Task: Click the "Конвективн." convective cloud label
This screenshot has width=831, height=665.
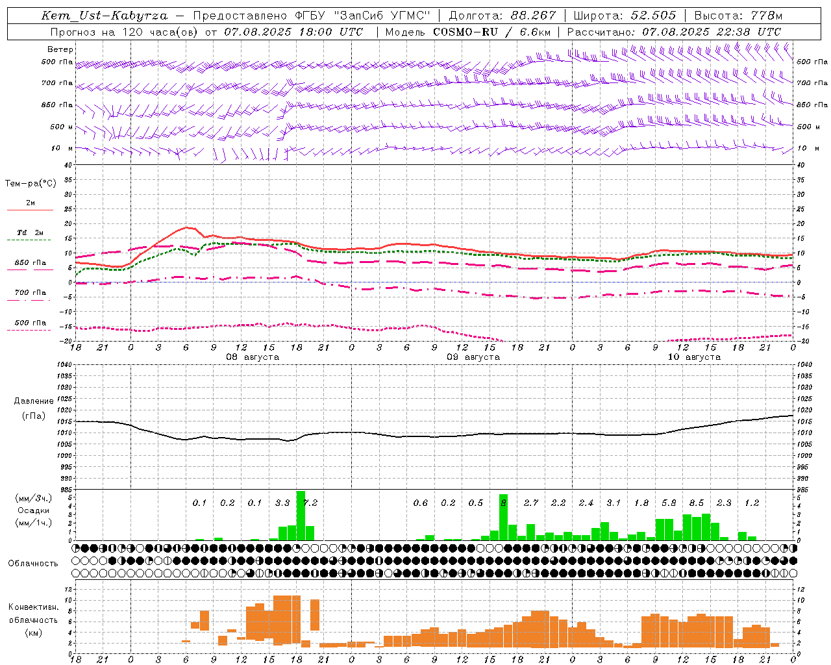Action: (x=33, y=607)
